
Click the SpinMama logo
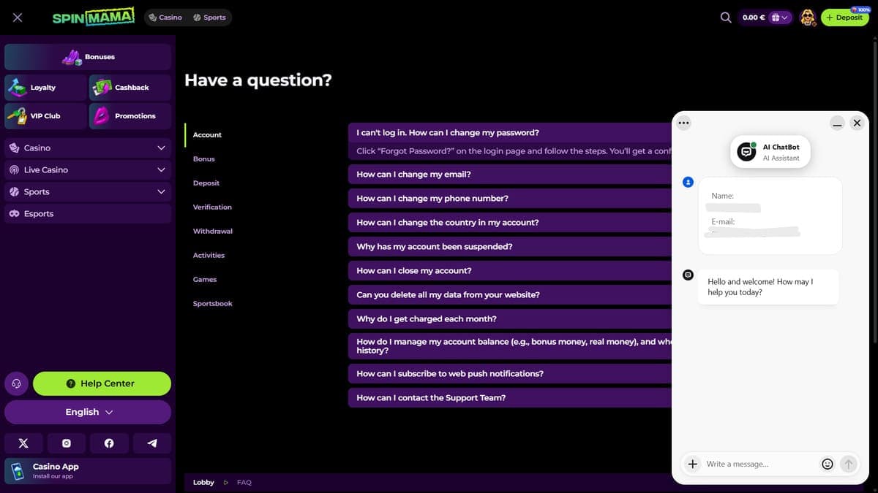pyautogui.click(x=94, y=18)
